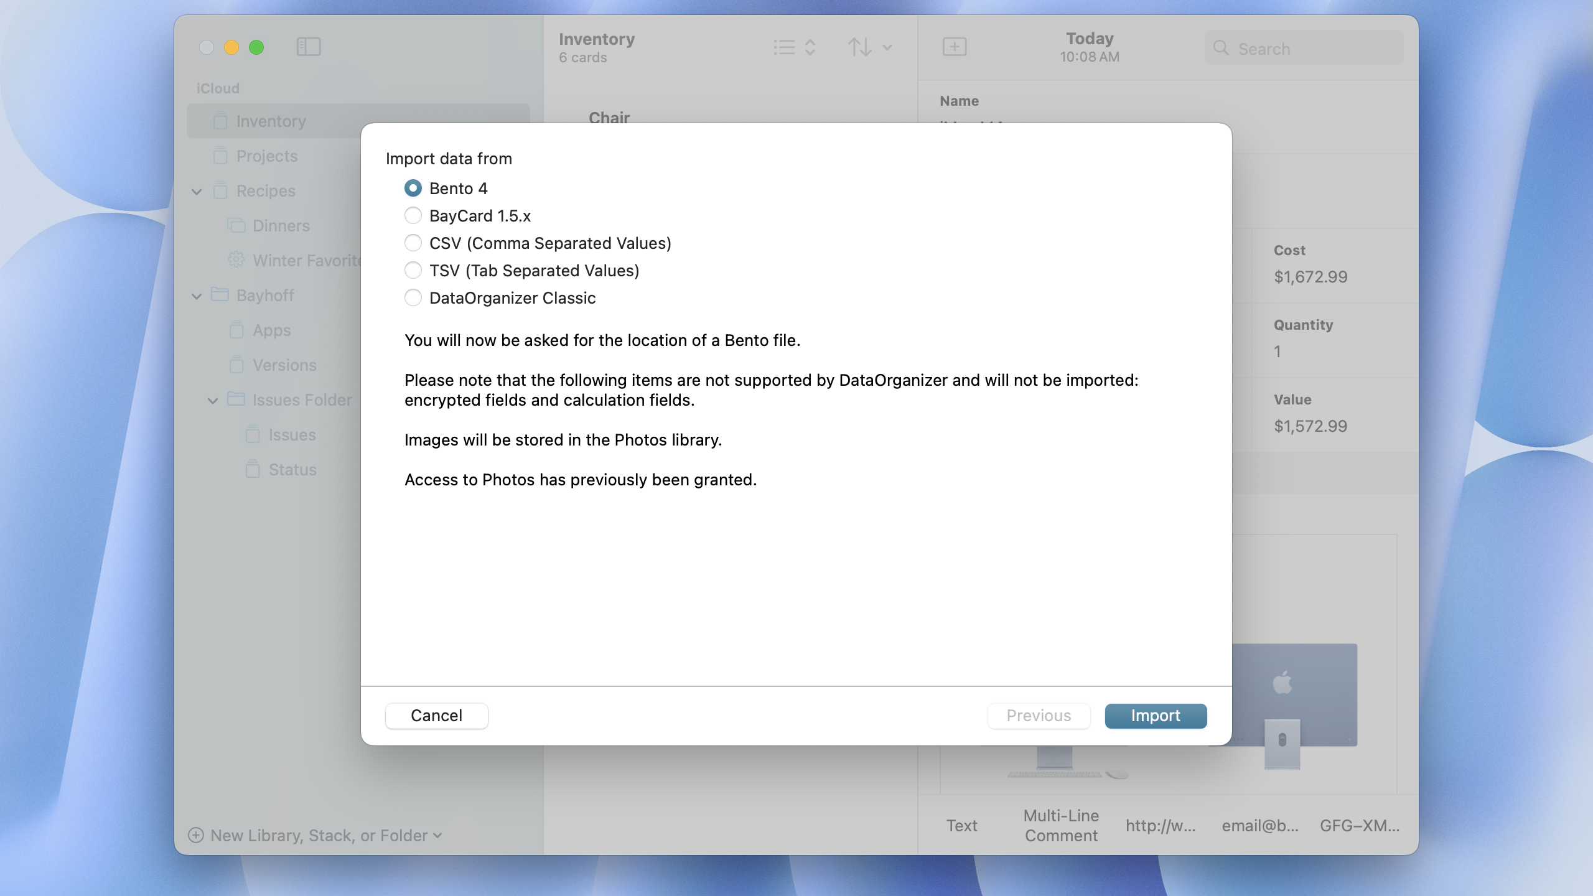Click the Dinners stack icon
1593x896 pixels.
[236, 225]
